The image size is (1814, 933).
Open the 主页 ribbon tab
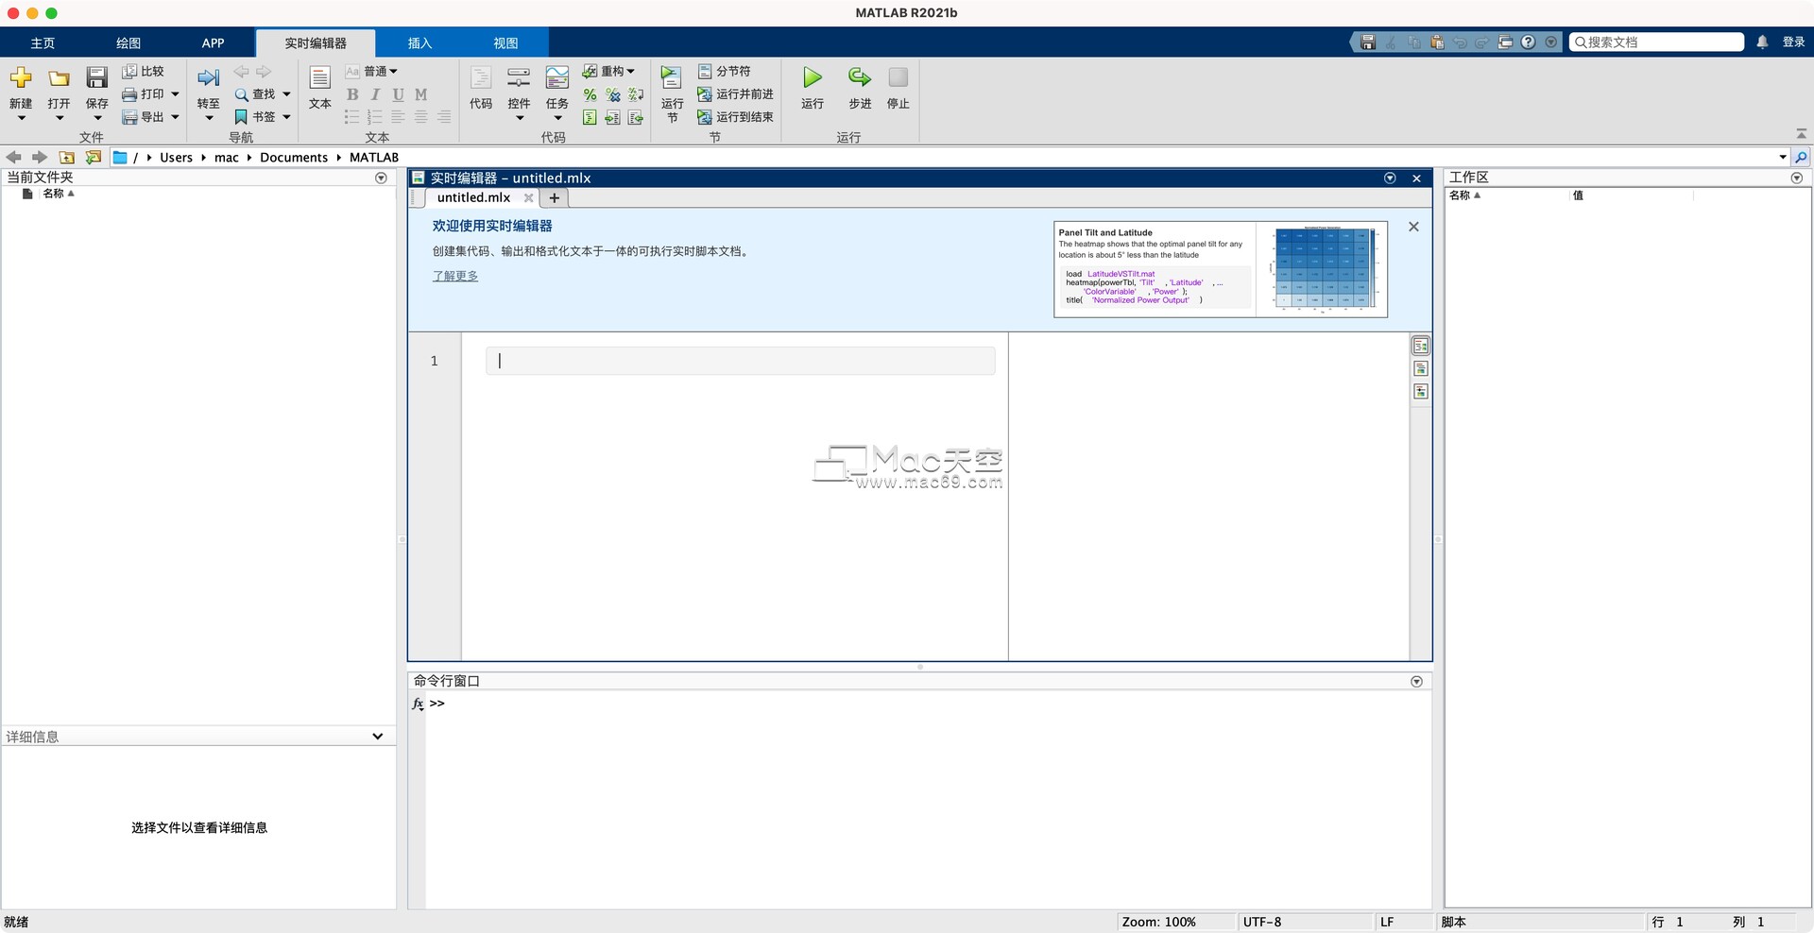[43, 42]
